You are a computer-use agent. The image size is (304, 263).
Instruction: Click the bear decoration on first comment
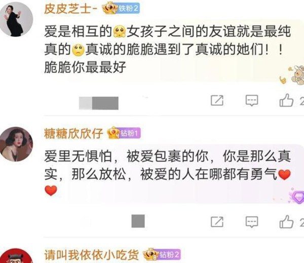click(x=296, y=75)
